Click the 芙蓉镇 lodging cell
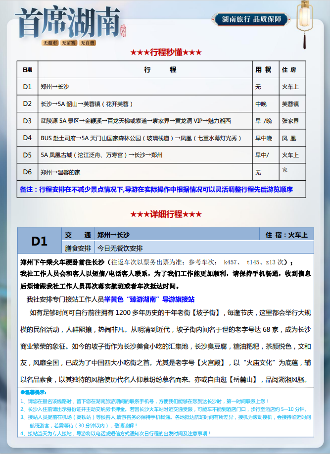Screen dimensions: 330x454 292,103
